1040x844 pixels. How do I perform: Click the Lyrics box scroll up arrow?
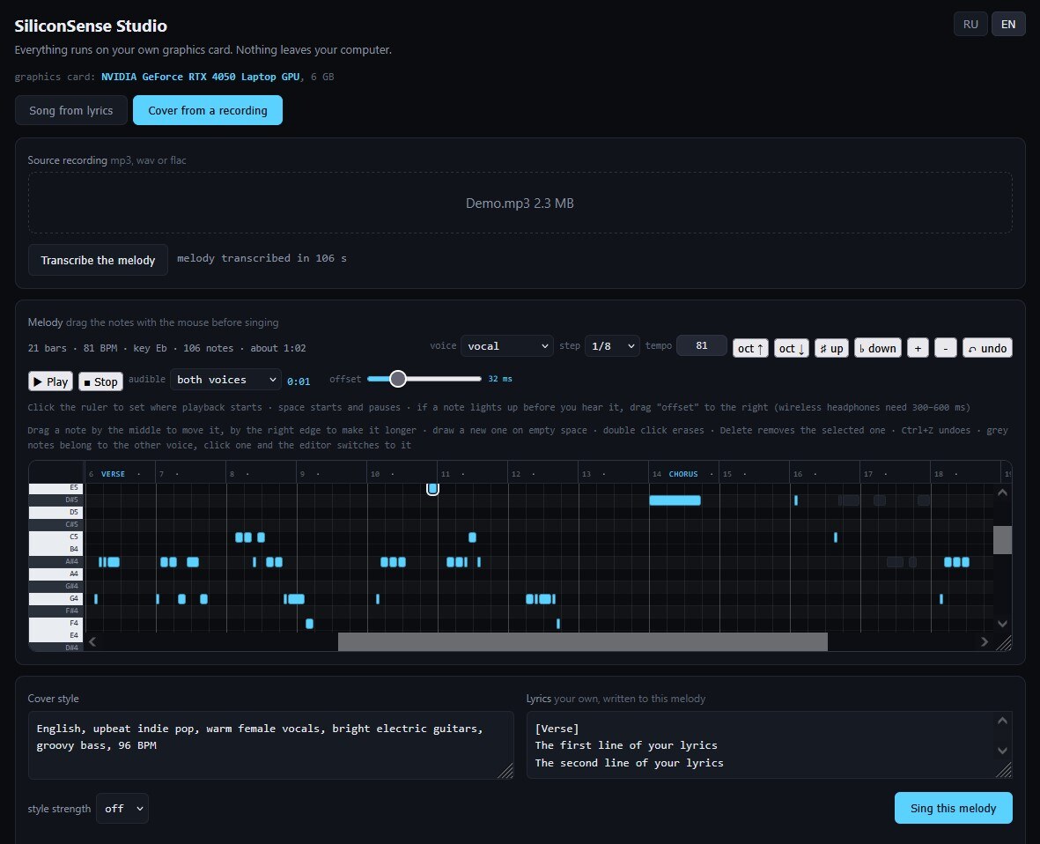[1002, 722]
